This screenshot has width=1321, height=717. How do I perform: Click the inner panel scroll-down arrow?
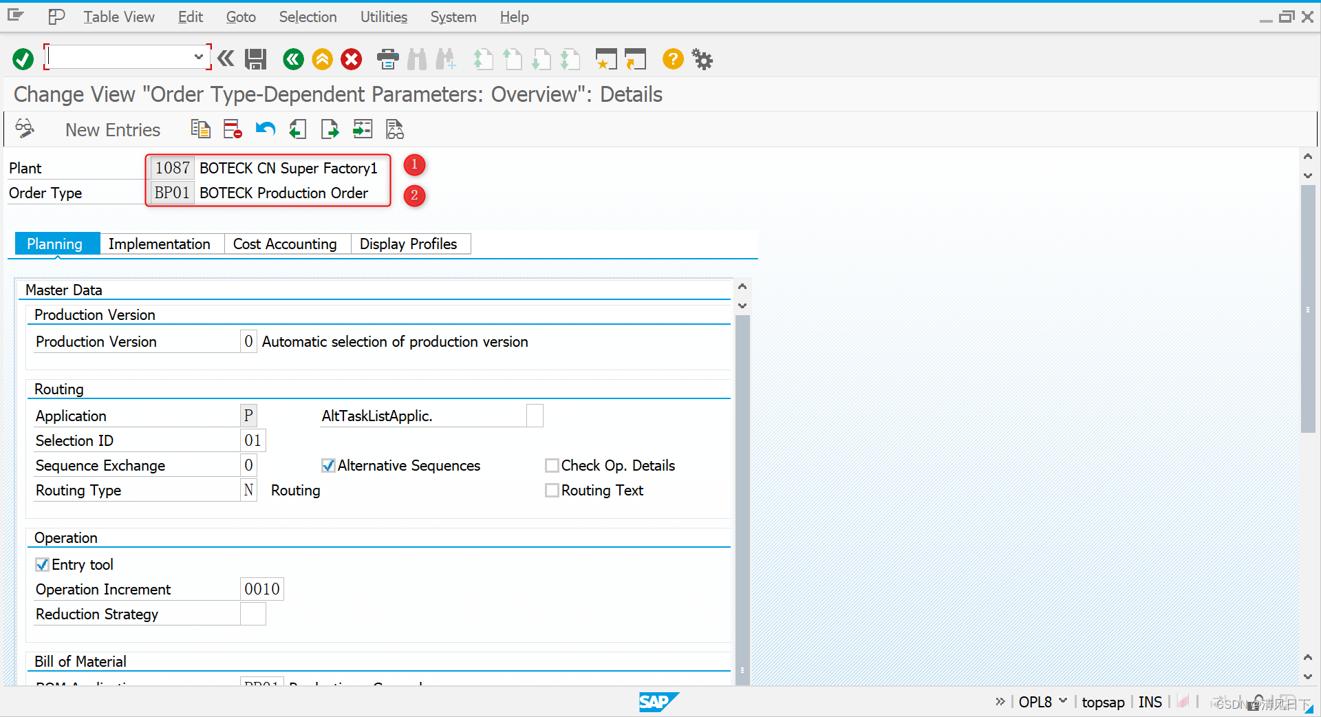click(x=742, y=306)
